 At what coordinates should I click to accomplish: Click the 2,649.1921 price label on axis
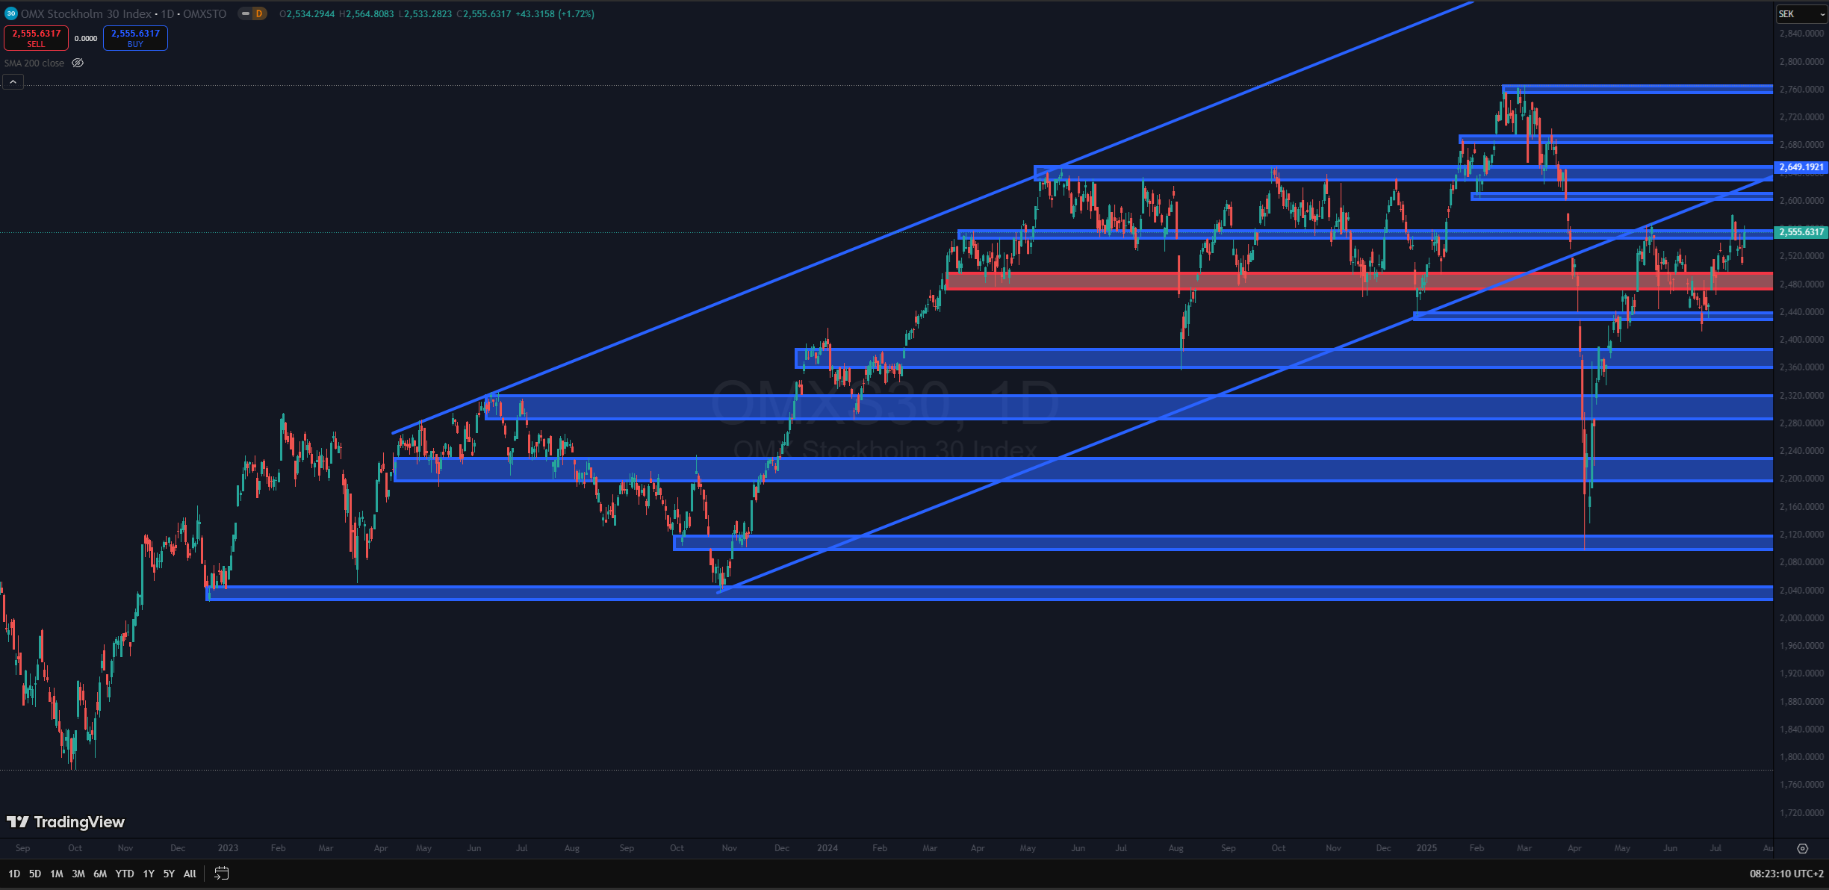coord(1801,167)
